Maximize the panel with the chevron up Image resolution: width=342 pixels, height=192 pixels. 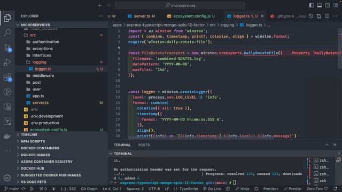pos(327,145)
